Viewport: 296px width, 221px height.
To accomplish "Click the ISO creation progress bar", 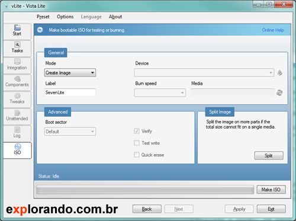I will point(145,190).
